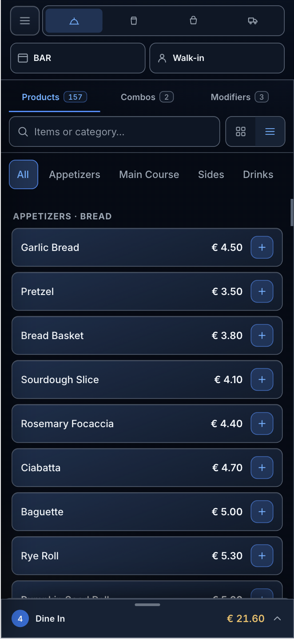This screenshot has width=294, height=639.
Task: Add Pretzel with the plus button
Action: [262, 291]
